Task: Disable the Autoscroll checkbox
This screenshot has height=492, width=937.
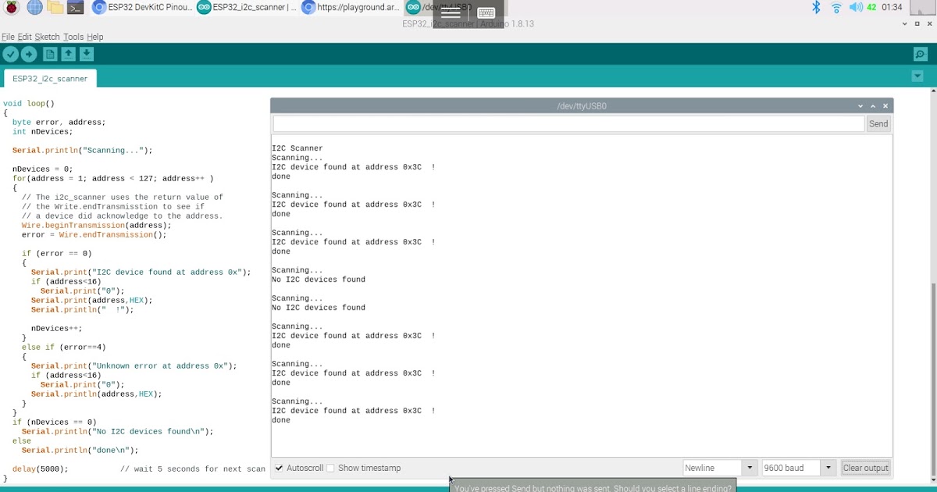Action: click(279, 468)
